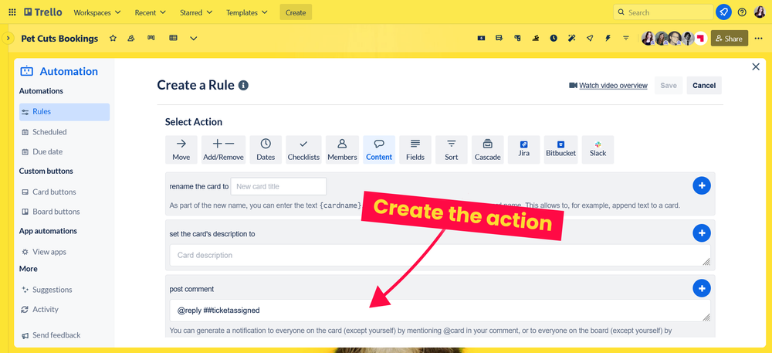Open the blue rocket notifications icon
The height and width of the screenshot is (353, 772).
coord(723,12)
